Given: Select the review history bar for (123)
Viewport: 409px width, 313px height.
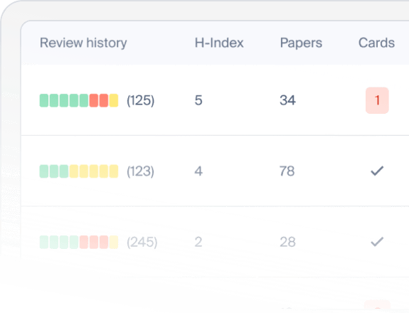Looking at the screenshot, I should click(x=79, y=171).
